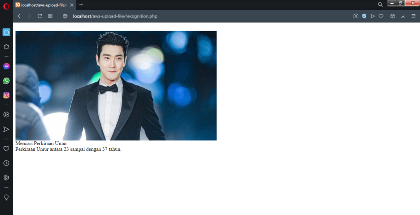This screenshot has width=420, height=215.
Task: Open a new tab with plus button
Action: 81,5
